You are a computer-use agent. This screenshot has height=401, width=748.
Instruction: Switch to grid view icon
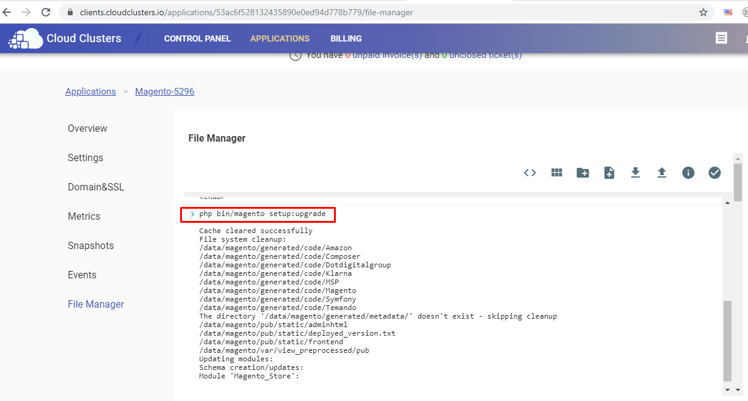pos(556,173)
